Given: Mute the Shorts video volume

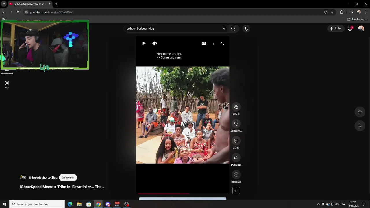Looking at the screenshot, I should point(155,43).
